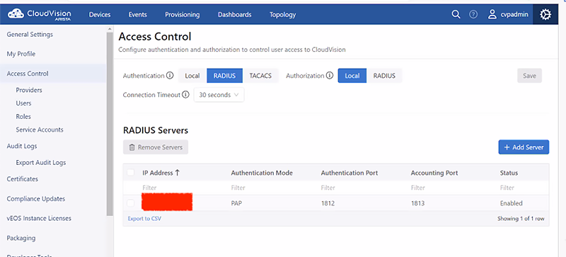Click the Showing 1 of 1 row text
This screenshot has width=566, height=257.
(521, 219)
